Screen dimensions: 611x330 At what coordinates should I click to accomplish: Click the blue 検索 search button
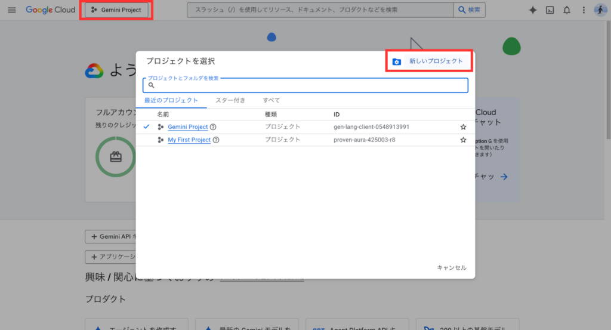coord(469,10)
